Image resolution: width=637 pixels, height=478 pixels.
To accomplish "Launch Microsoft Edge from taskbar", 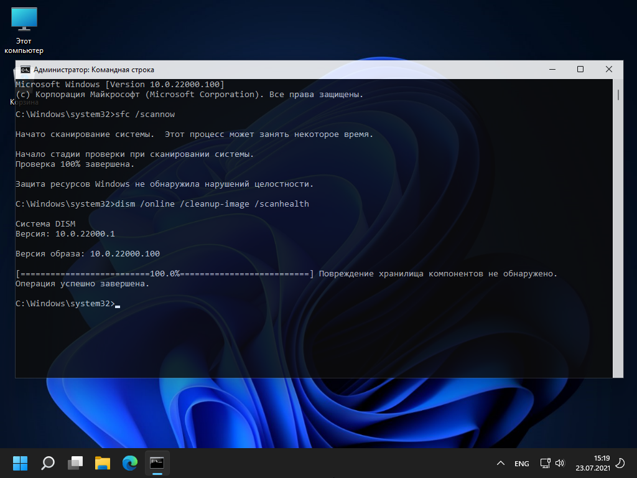I will 130,463.
